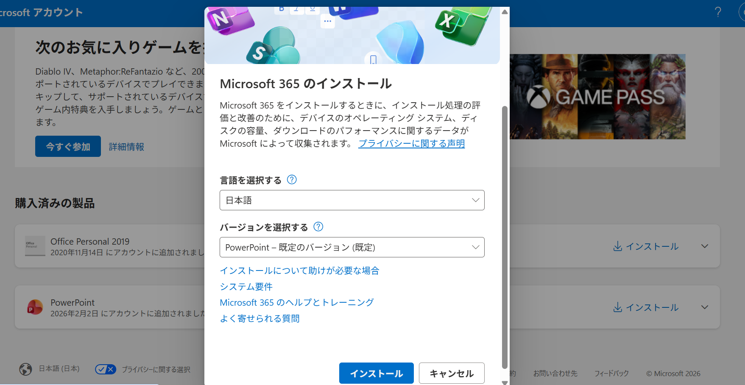Click the © Microsoft 2026 footer text

click(673, 374)
